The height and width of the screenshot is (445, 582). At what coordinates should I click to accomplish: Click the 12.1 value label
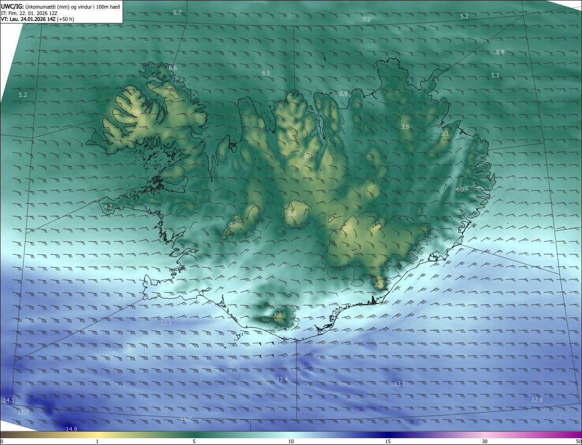click(x=166, y=323)
